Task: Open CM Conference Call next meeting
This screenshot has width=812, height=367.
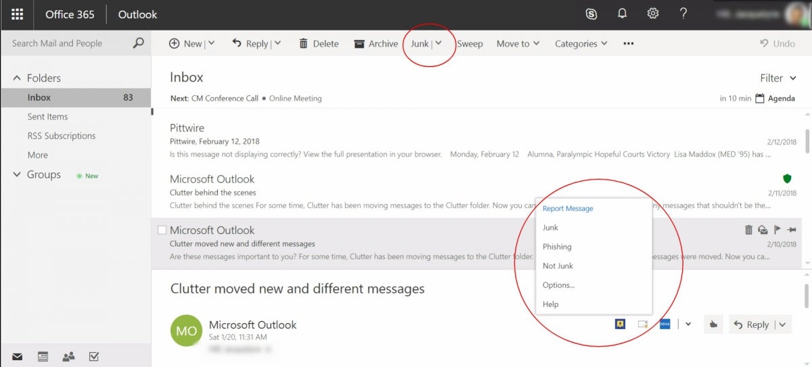Action: point(225,98)
